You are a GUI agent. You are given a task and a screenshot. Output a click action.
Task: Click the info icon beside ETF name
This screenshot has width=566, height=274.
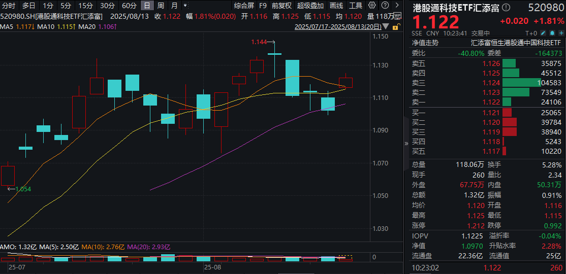(x=506, y=8)
